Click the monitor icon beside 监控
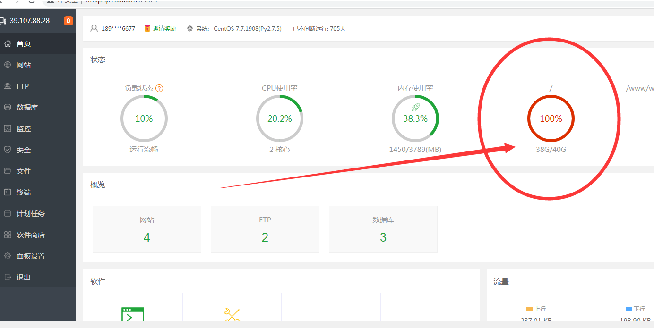 8,128
